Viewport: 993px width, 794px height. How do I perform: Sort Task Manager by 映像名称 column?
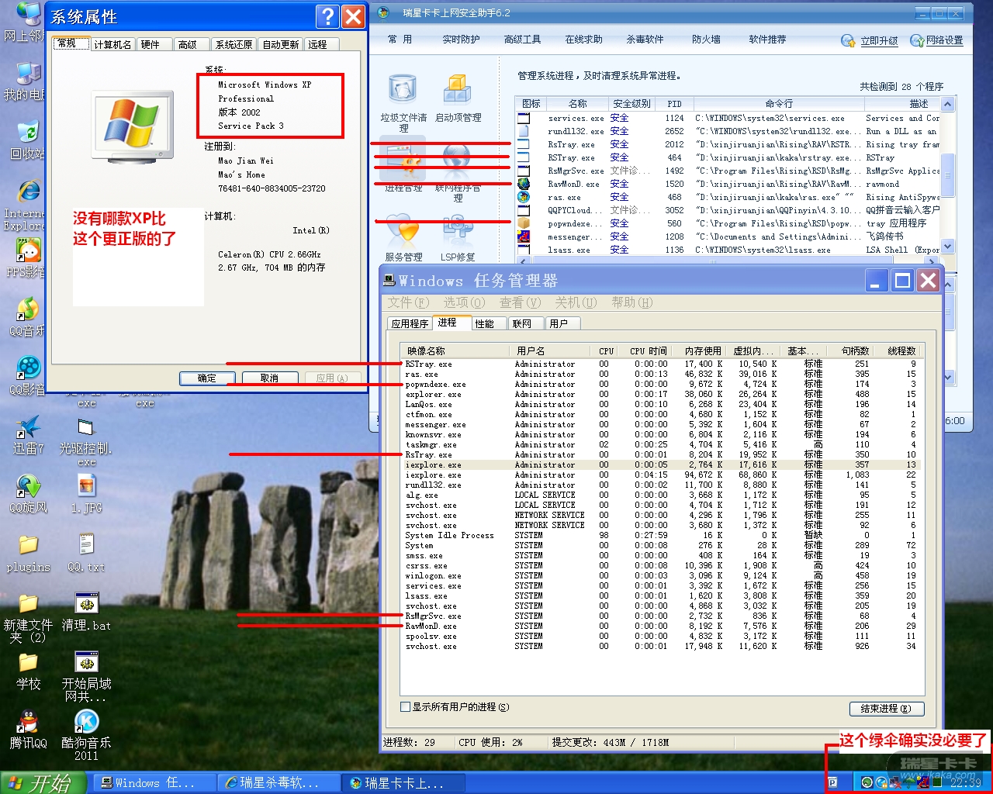tap(456, 351)
